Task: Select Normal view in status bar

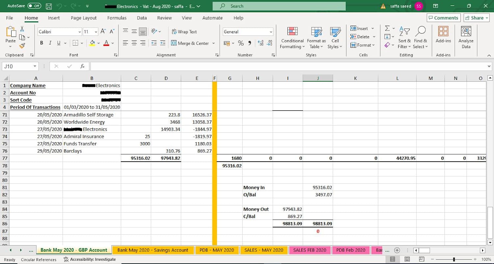Action: point(393,259)
